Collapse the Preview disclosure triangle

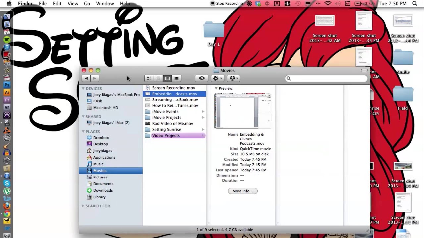pos(216,88)
